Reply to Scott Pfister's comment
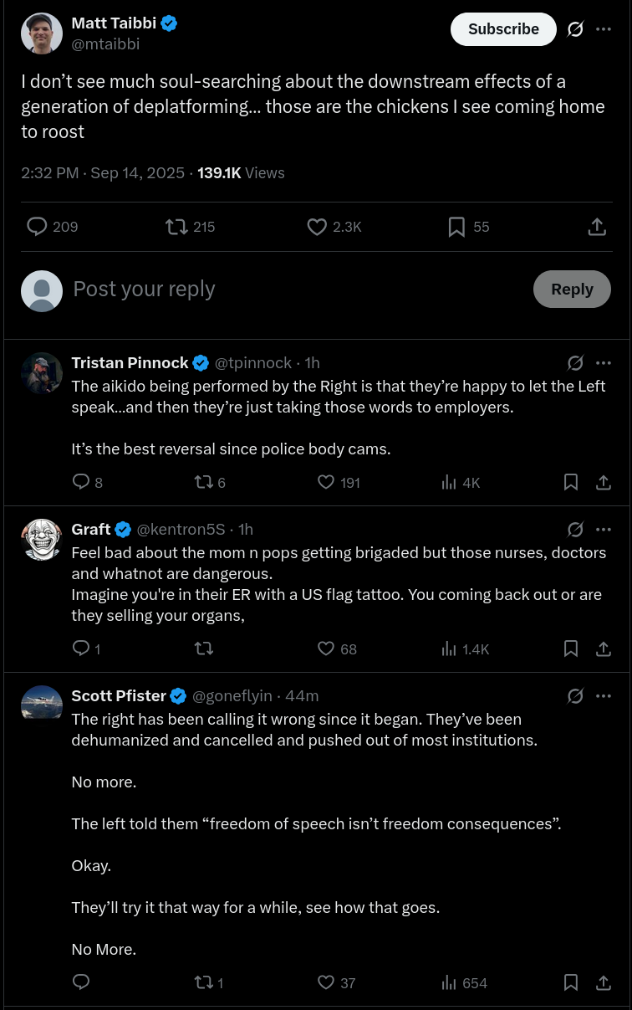 pyautogui.click(x=81, y=982)
